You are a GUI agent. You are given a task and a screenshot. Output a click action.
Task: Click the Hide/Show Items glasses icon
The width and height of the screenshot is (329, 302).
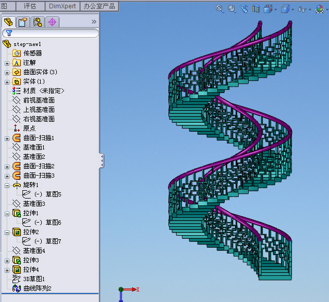(302, 9)
